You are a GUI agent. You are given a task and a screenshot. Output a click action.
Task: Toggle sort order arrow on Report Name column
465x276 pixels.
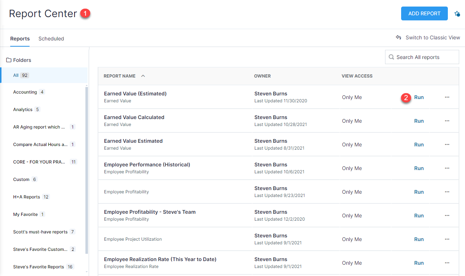[143, 76]
